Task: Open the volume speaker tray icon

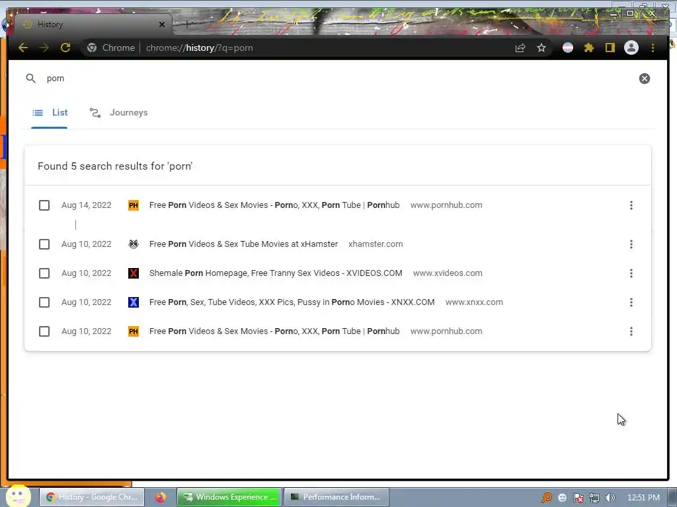Action: pos(610,498)
